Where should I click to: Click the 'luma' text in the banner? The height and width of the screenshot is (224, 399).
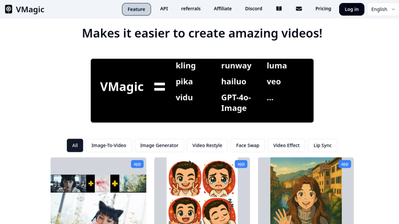[277, 66]
